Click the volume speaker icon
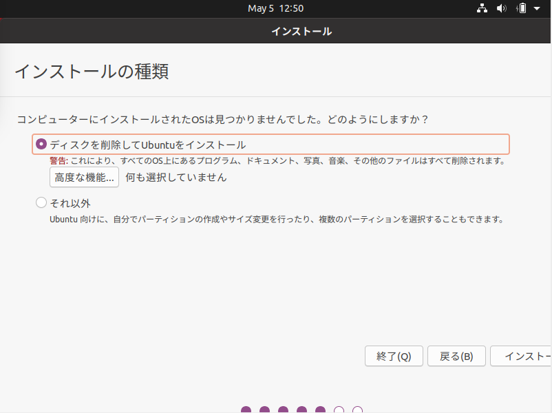 tap(501, 8)
